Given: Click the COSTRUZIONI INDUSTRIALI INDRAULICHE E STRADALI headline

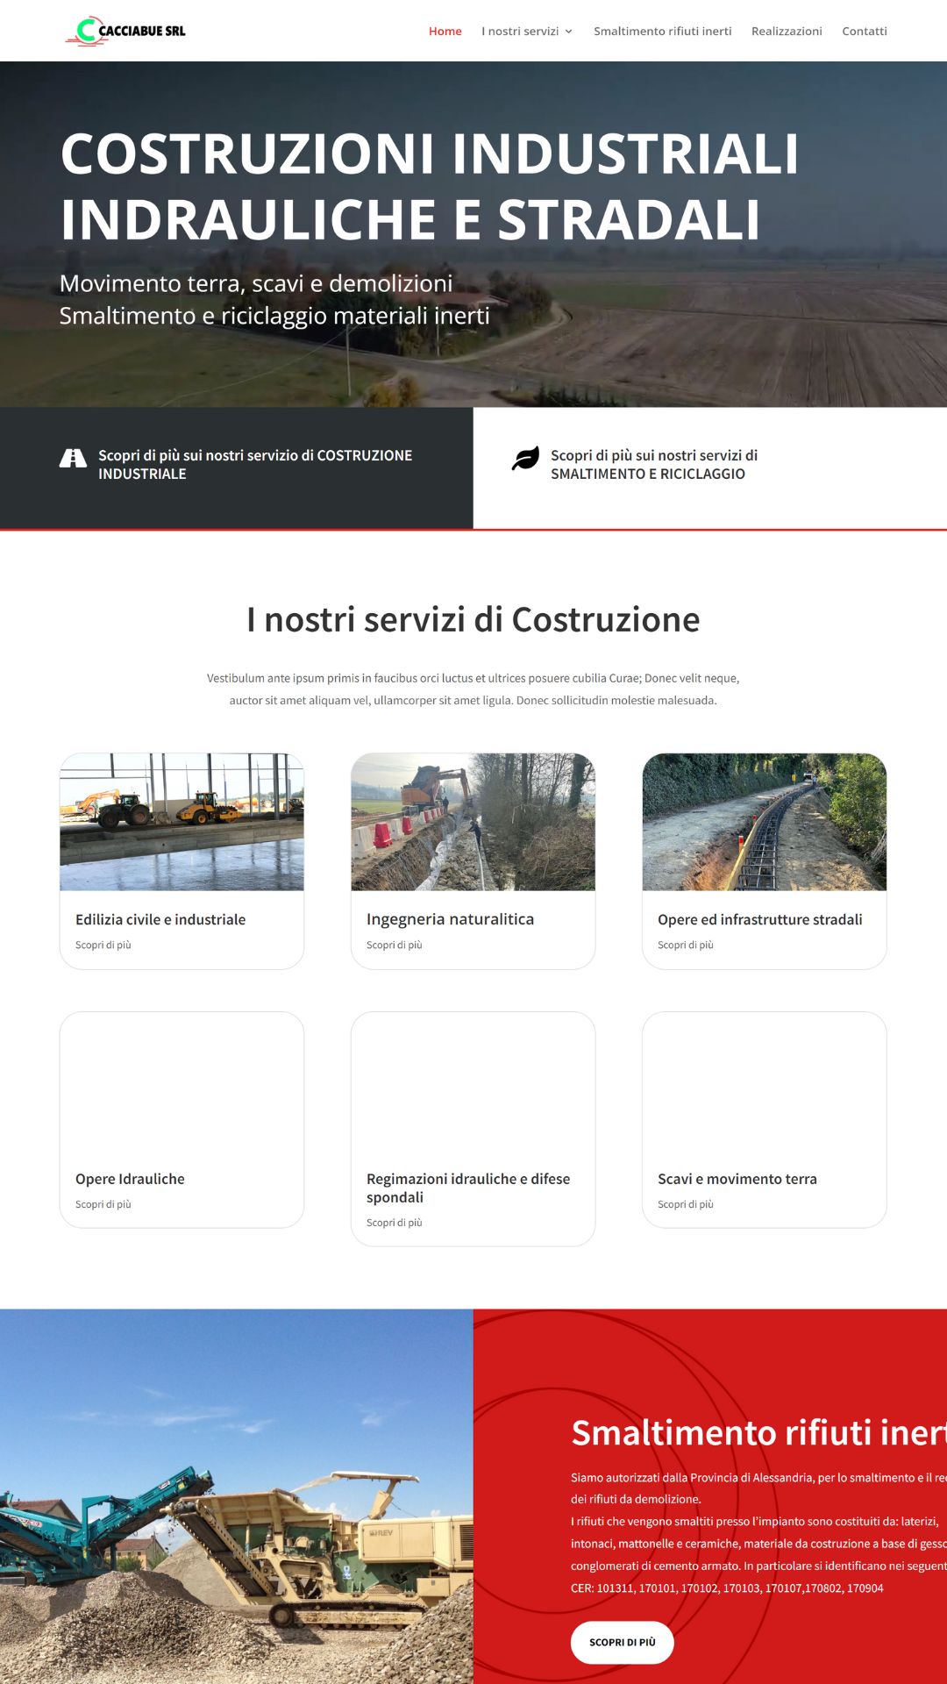Looking at the screenshot, I should pyautogui.click(x=430, y=186).
